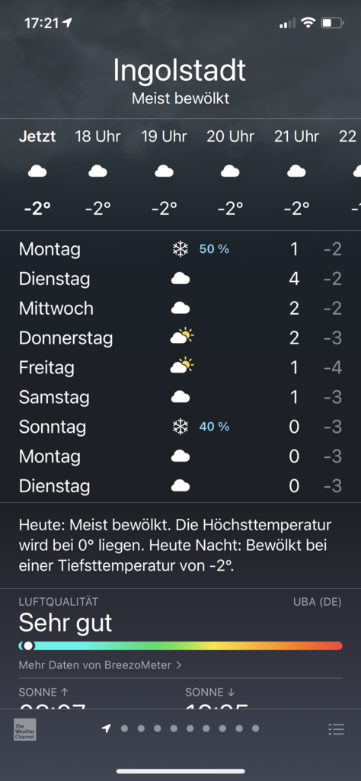Tap the cloud icon under 19 Uhr
The width and height of the screenshot is (361, 781).
click(164, 171)
